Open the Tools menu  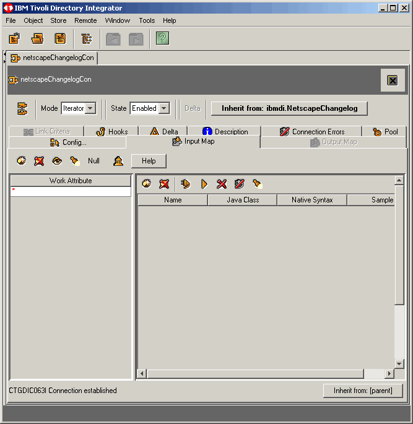[147, 20]
